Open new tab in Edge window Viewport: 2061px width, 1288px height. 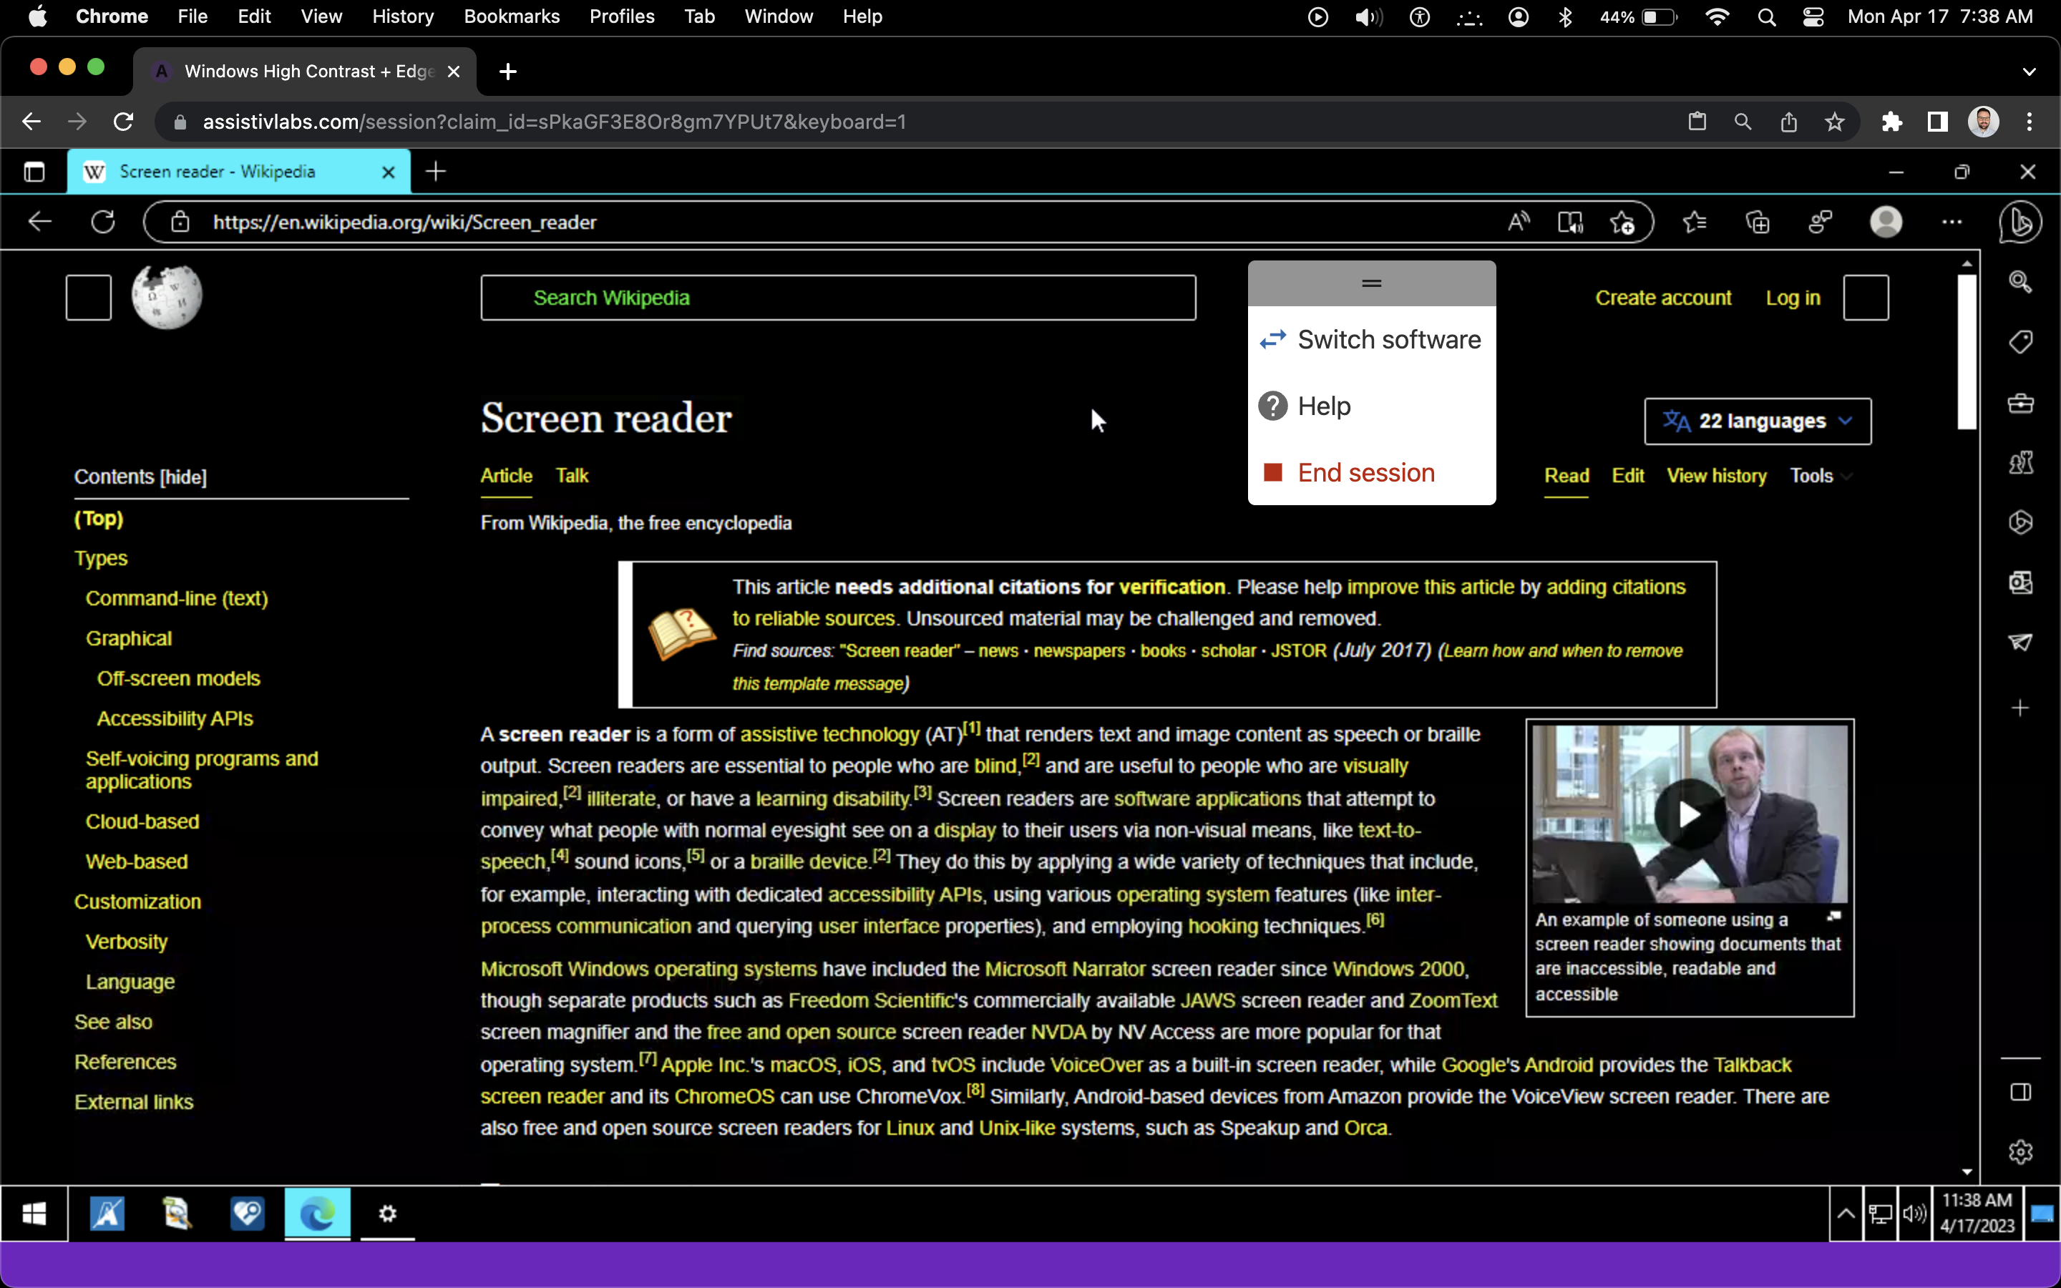[436, 172]
